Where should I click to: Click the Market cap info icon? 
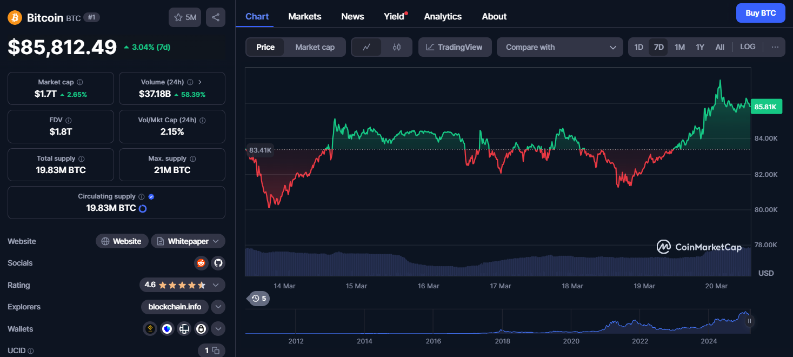tap(80, 82)
